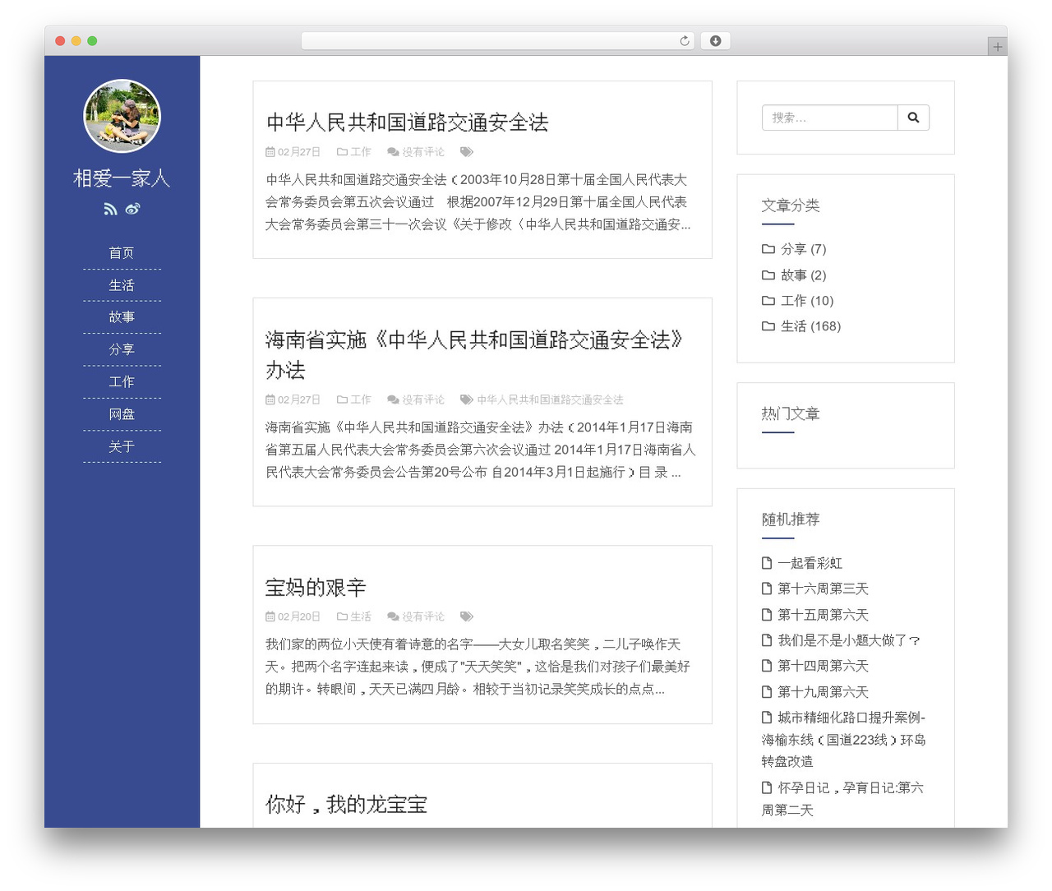Click the 相爱一家人 avatar photo

point(122,116)
